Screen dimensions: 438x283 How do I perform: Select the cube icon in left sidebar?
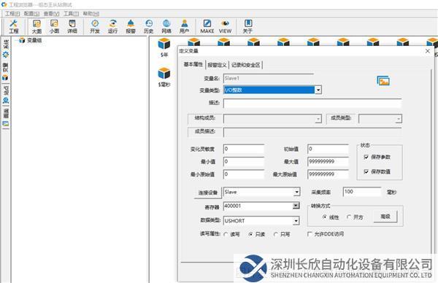pyautogui.click(x=6, y=78)
